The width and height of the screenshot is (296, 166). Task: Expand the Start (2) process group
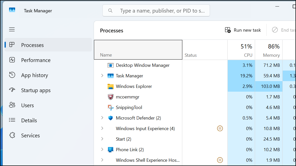tap(102, 139)
